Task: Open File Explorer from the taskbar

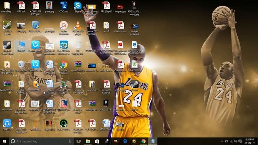Action: coord(88,141)
